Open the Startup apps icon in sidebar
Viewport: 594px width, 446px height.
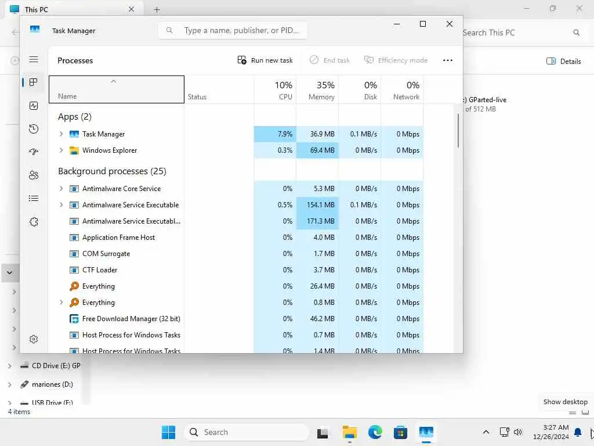[34, 152]
